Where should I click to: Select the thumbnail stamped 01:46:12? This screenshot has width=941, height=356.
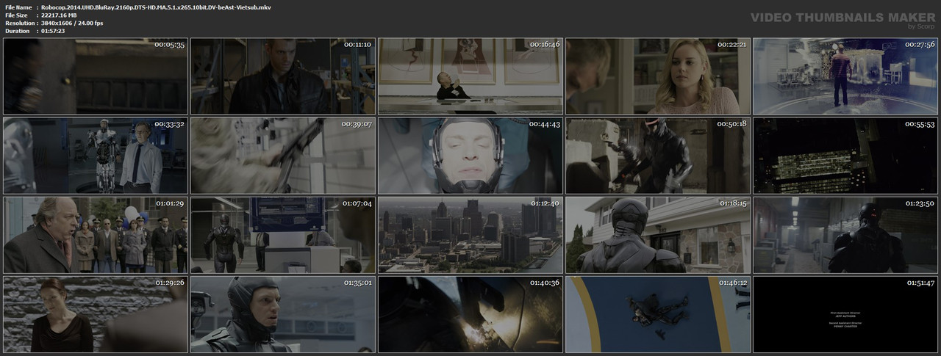[658, 314]
